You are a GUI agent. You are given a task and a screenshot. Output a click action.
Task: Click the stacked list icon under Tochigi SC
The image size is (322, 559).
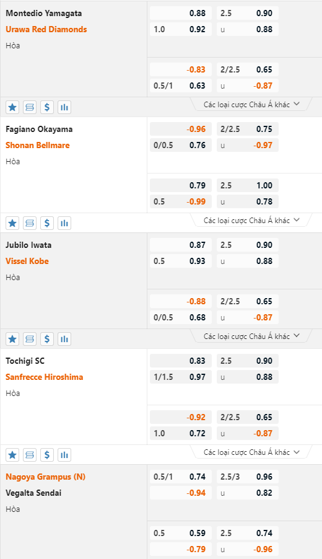coord(30,455)
